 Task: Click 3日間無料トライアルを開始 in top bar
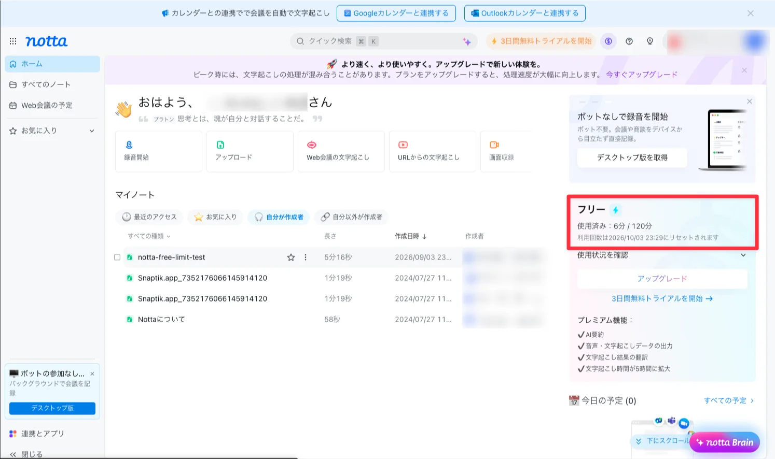pos(542,41)
